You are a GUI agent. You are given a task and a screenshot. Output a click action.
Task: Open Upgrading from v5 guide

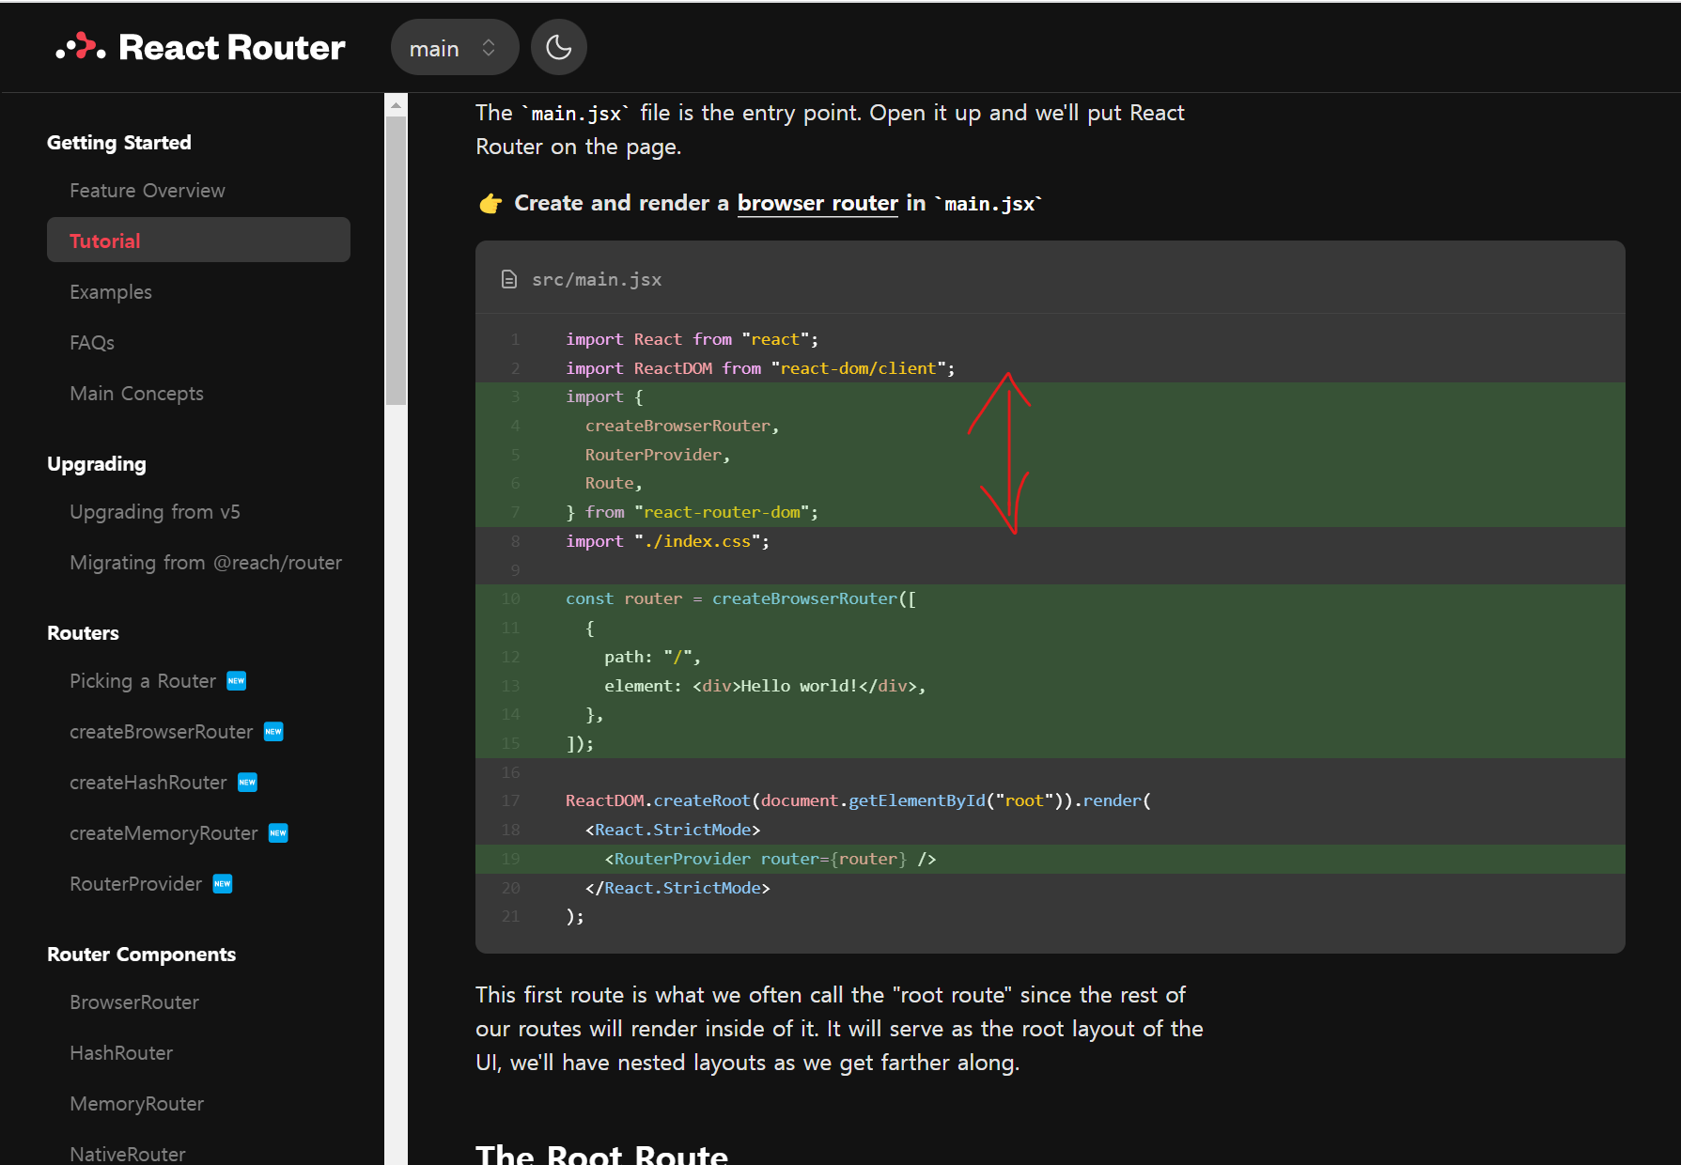155,512
